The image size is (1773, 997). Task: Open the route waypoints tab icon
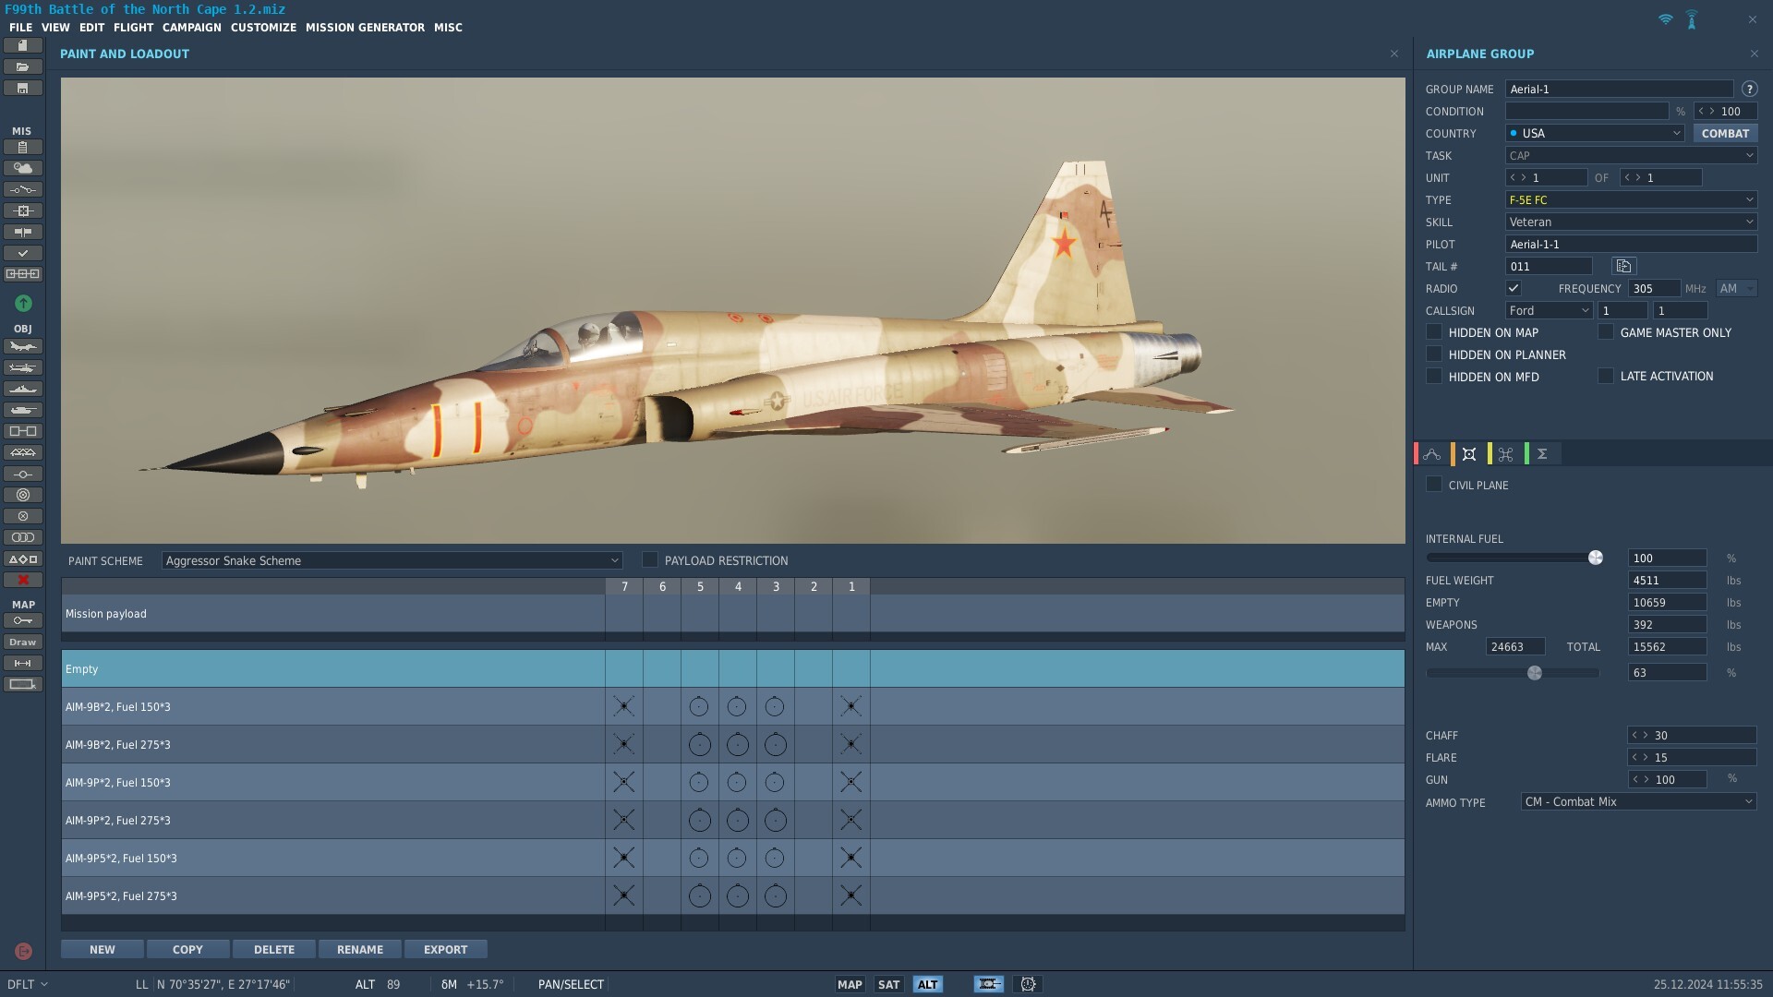[x=1432, y=454]
